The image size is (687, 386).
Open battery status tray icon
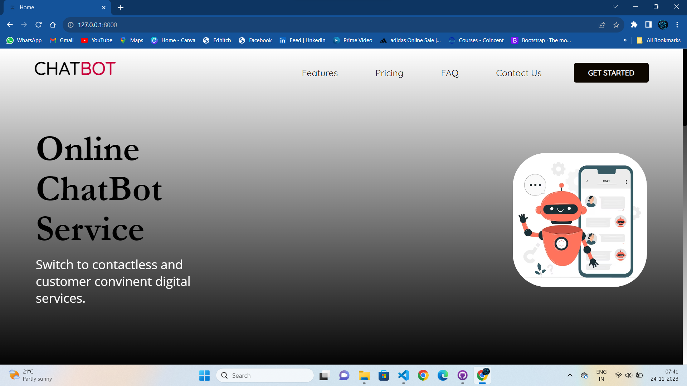point(640,376)
